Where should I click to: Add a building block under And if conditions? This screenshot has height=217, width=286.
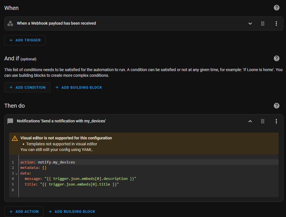point(78,88)
